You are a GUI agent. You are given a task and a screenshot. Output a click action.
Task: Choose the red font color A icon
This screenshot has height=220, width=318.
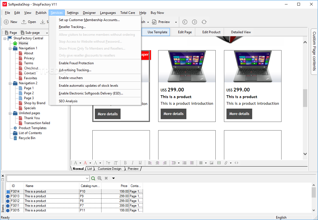(x=85, y=163)
